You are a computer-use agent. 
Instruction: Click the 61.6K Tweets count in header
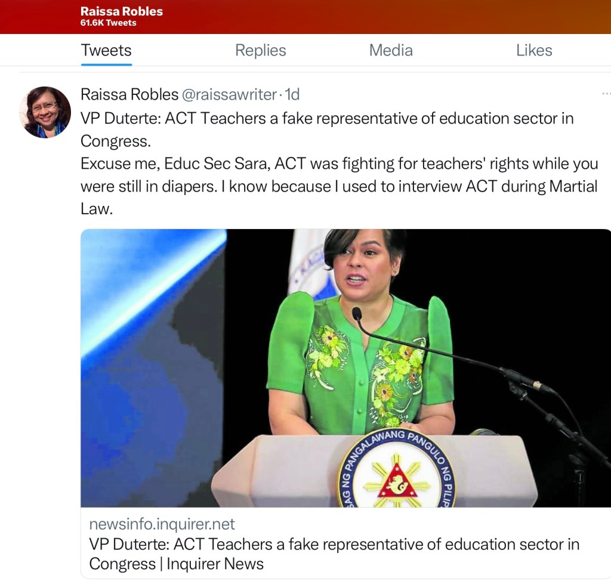coord(109,23)
